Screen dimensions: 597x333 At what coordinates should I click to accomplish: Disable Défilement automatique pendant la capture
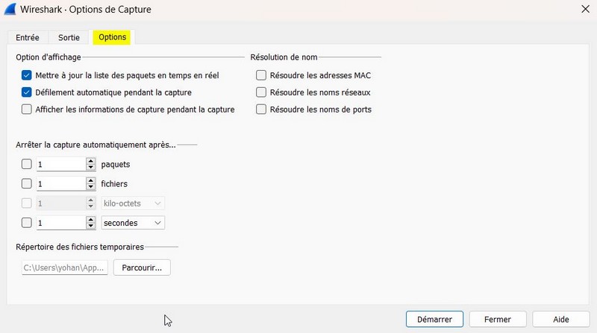[x=26, y=92]
